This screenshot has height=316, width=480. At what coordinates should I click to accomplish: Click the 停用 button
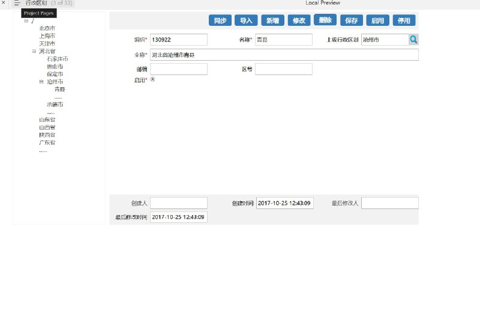tap(404, 20)
